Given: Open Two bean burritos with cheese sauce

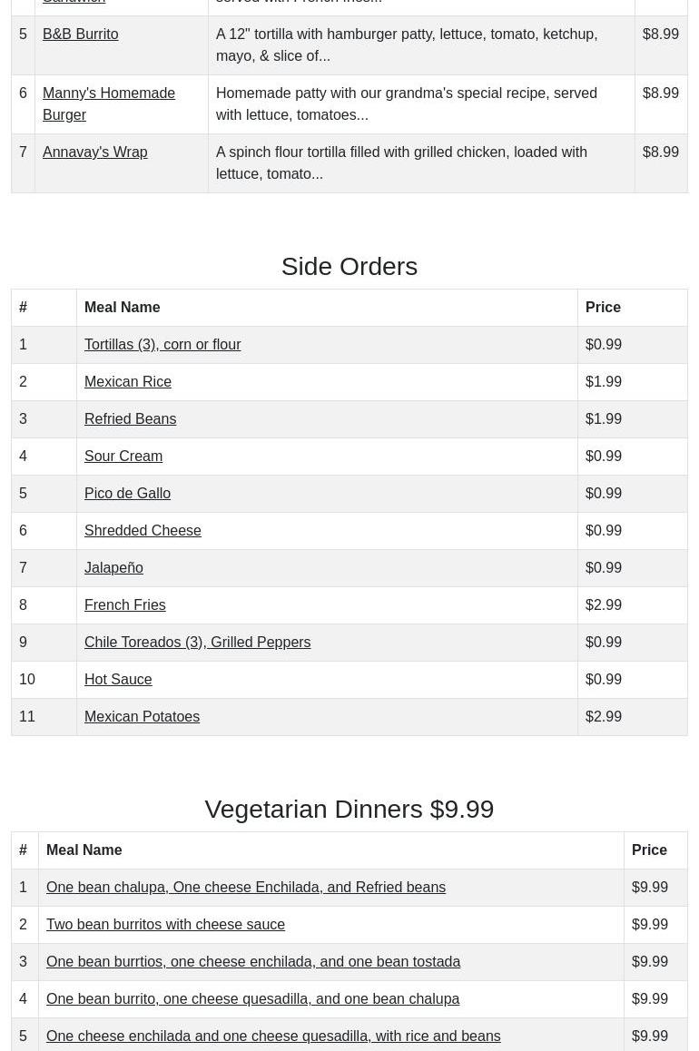Looking at the screenshot, I should [x=165, y=925].
